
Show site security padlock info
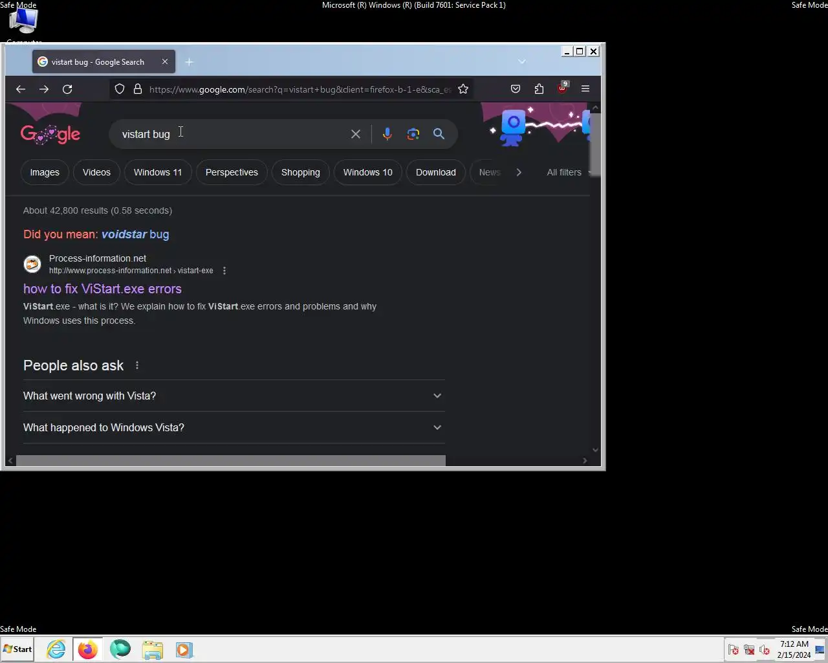(138, 89)
